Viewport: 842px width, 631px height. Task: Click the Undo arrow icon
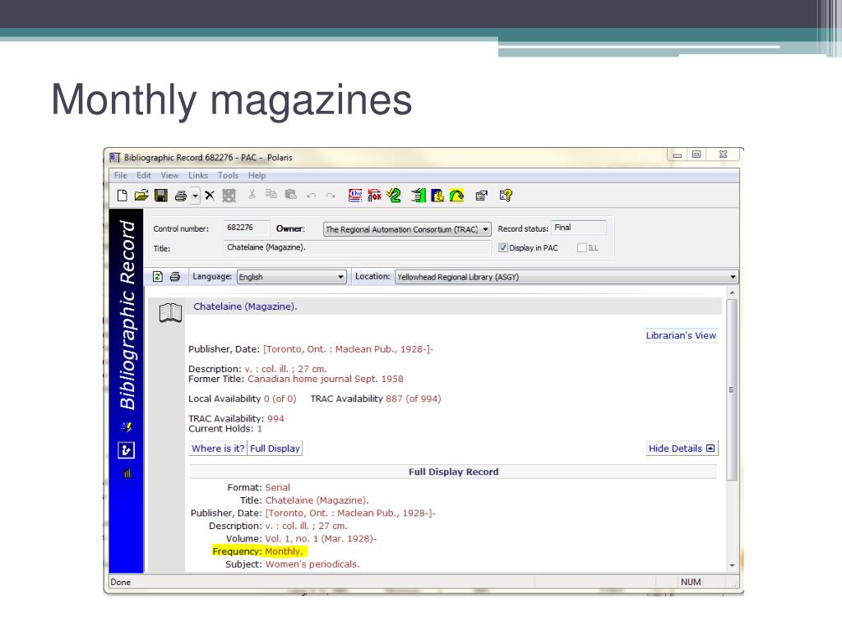311,196
